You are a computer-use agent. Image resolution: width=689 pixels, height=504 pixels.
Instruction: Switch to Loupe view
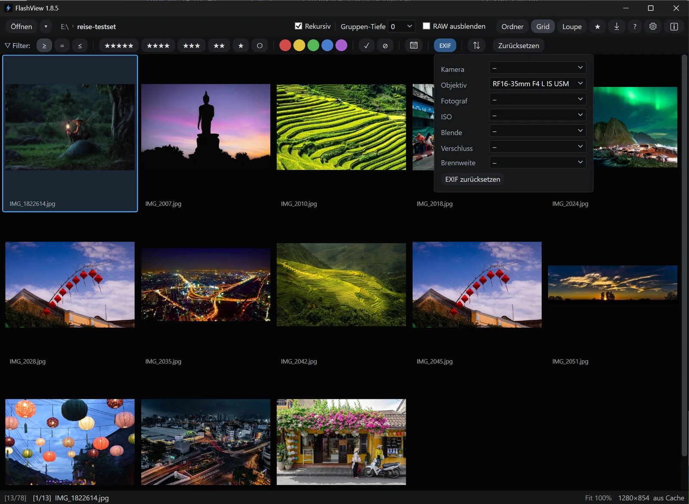click(x=572, y=27)
